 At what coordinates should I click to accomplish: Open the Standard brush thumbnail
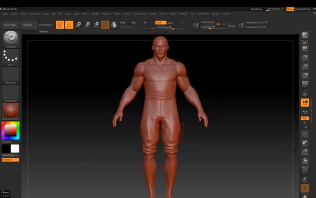coord(11,39)
